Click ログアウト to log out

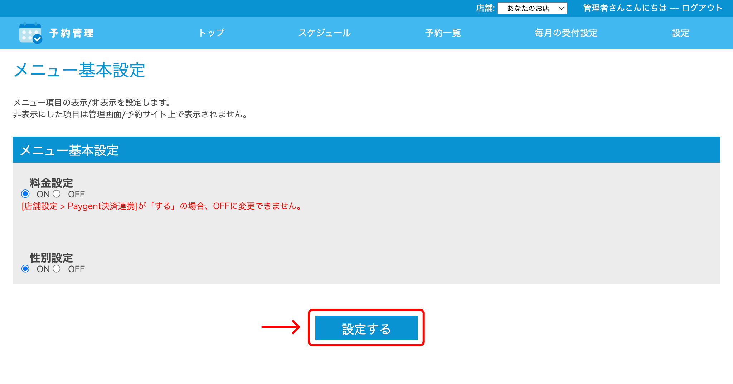(x=701, y=8)
